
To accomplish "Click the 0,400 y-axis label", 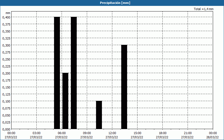I will point(6,17).
